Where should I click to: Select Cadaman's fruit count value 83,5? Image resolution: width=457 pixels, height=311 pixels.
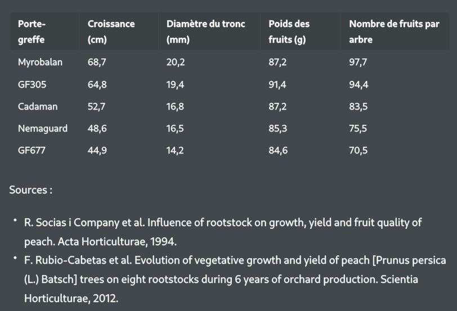(x=358, y=106)
